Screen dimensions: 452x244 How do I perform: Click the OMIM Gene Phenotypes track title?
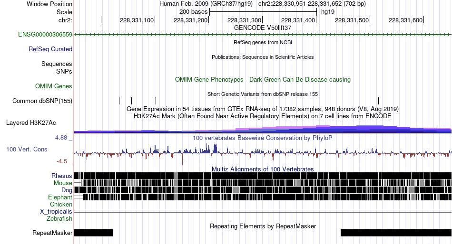[x=263, y=80]
